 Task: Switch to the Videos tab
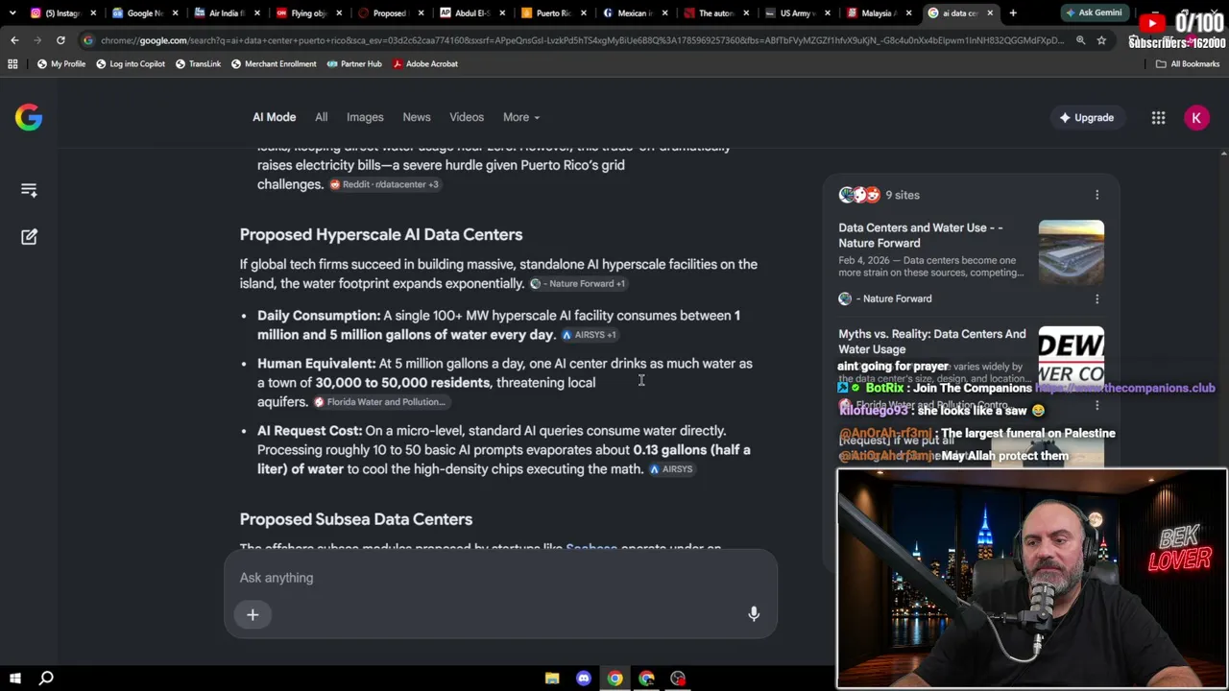click(x=467, y=117)
